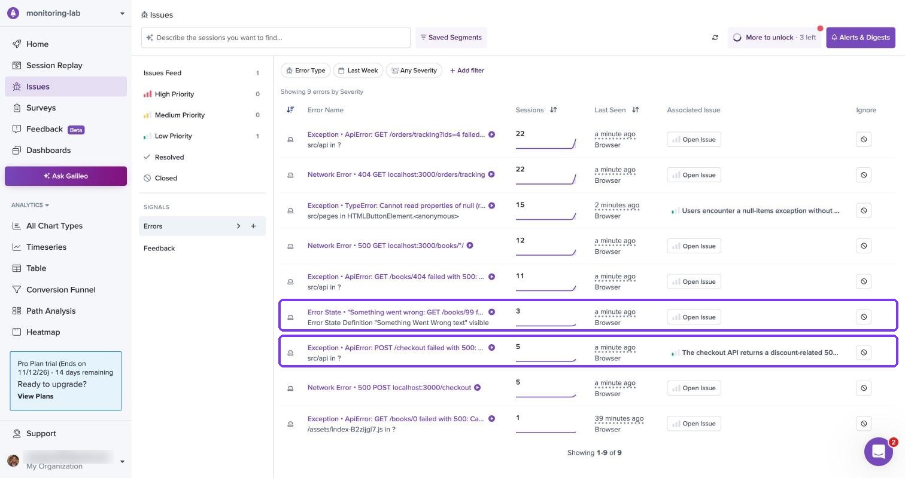Click Add filter
Image resolution: width=905 pixels, height=478 pixels.
click(467, 71)
